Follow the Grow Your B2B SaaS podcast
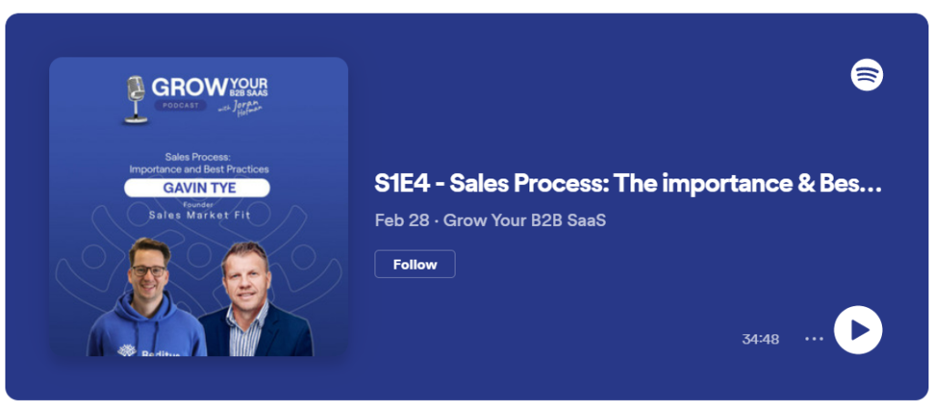Screen dimensions: 933x410 tap(415, 264)
